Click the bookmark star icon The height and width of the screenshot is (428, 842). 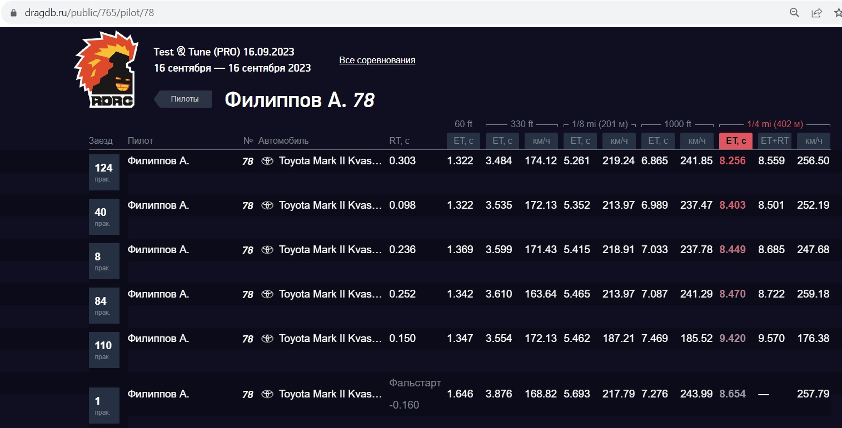[837, 13]
